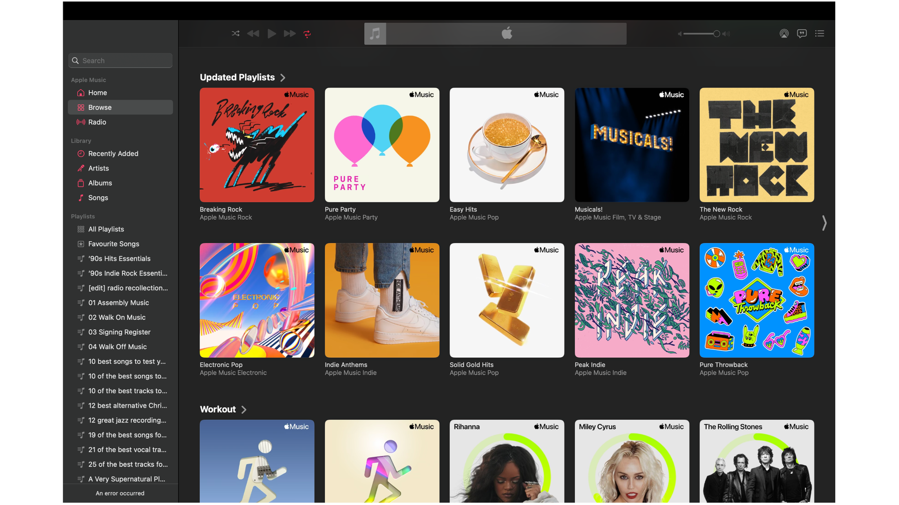
Task: Go to the Home section
Action: pyautogui.click(x=98, y=93)
